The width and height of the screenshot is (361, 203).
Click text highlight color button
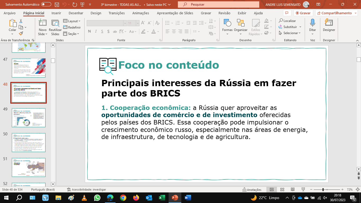[143, 31]
